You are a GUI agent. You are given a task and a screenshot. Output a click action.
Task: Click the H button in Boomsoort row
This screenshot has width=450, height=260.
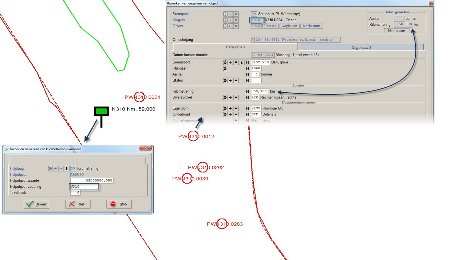(247, 62)
